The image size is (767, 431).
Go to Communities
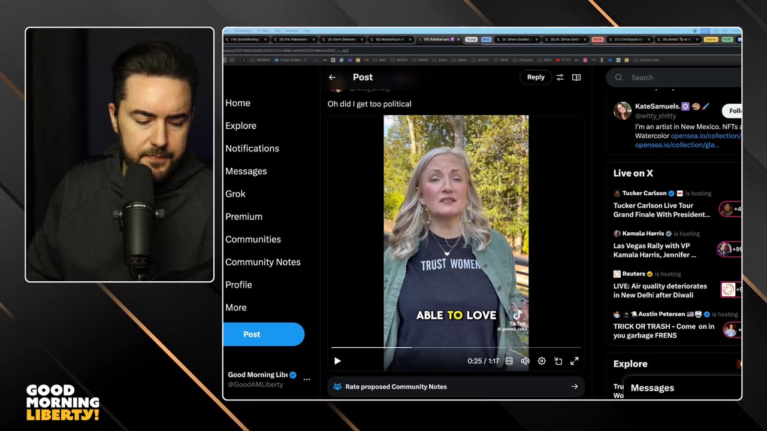[x=253, y=239]
